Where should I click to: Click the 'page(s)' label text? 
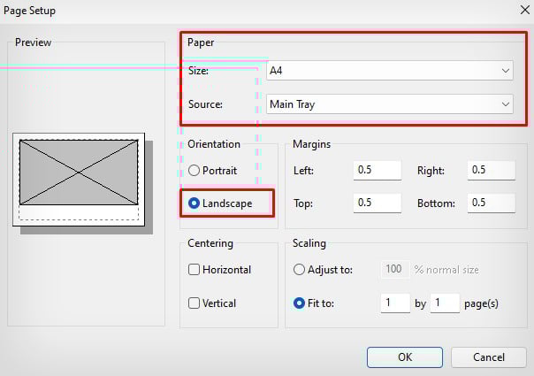481,303
